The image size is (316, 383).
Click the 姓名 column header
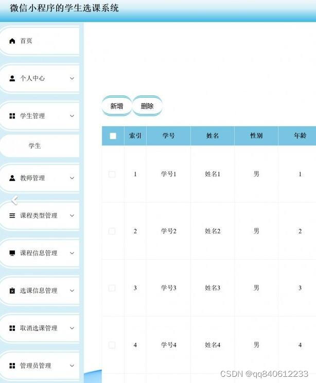tap(213, 136)
